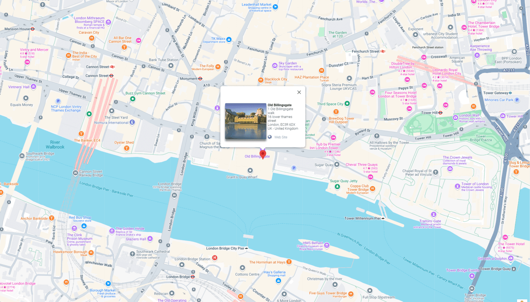
Task: Click the Old Billingsgate building photo
Action: click(246, 121)
